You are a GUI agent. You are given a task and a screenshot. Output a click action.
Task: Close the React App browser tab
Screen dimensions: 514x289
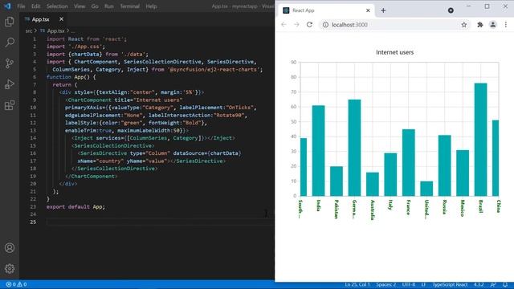click(368, 10)
